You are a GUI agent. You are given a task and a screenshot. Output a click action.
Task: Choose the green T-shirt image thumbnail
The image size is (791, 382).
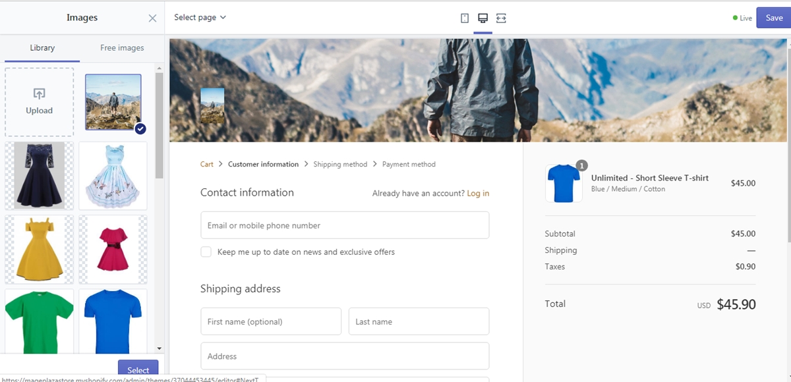click(39, 321)
